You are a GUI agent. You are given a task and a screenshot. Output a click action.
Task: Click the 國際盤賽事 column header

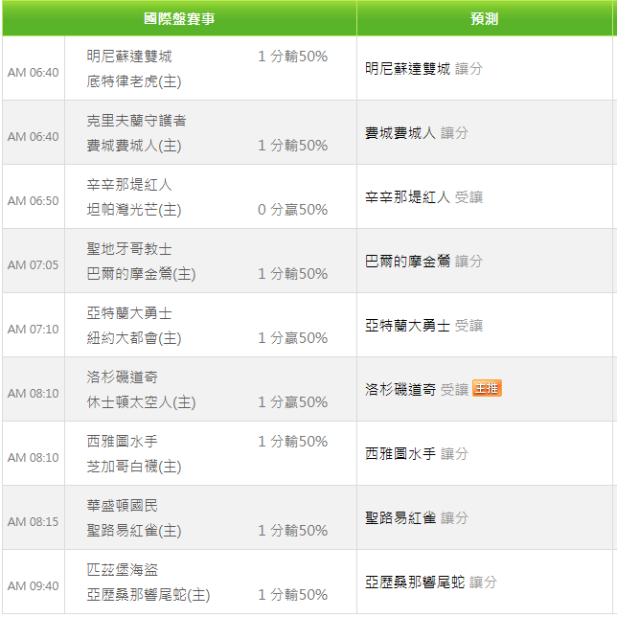click(179, 18)
